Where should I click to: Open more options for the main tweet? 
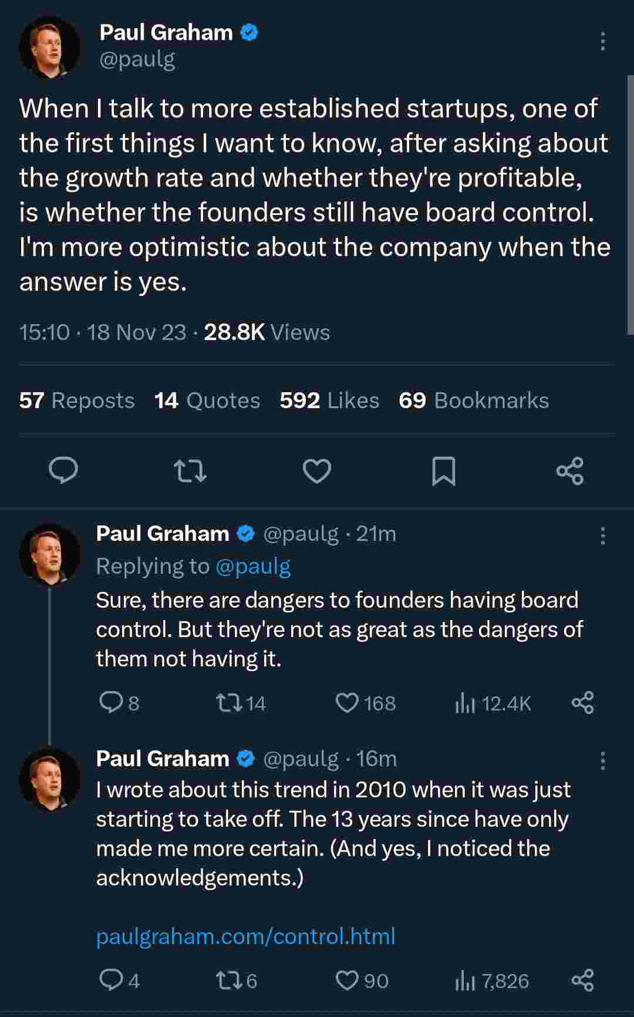pyautogui.click(x=602, y=41)
